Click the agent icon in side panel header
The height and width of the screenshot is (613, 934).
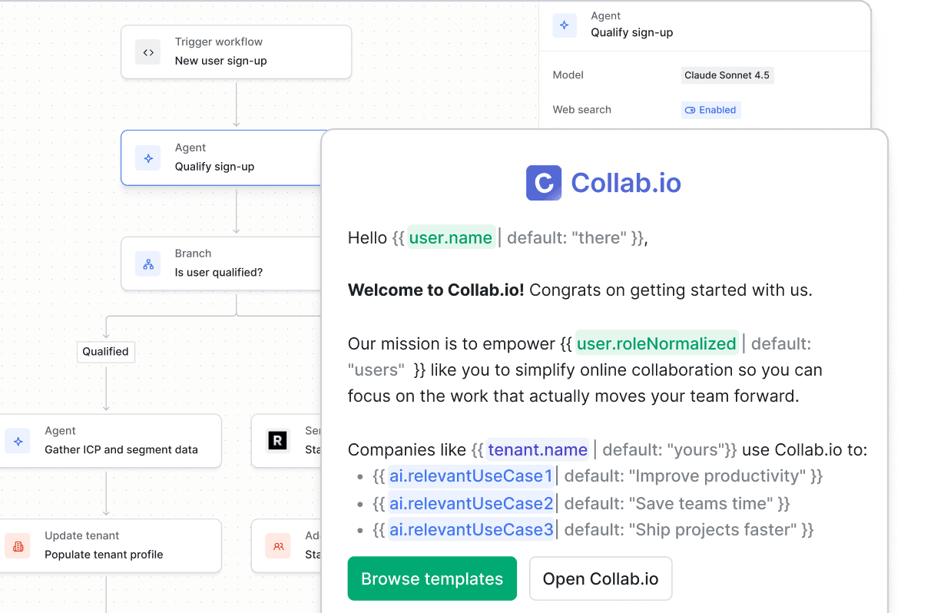[565, 25]
